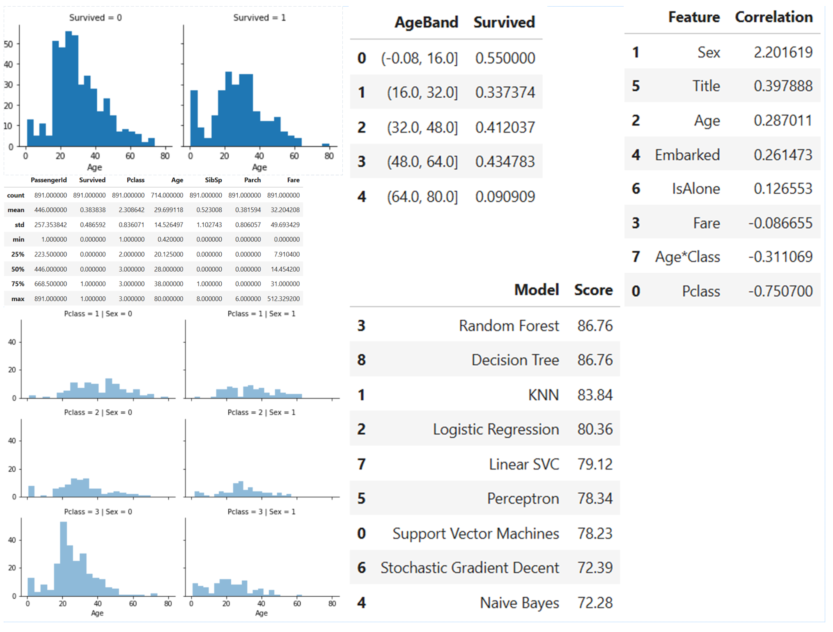Select the Embarked feature label
Image resolution: width=833 pixels, height=632 pixels.
[687, 155]
